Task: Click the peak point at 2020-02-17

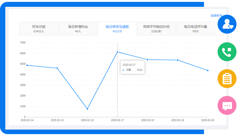Action: pyautogui.click(x=117, y=52)
